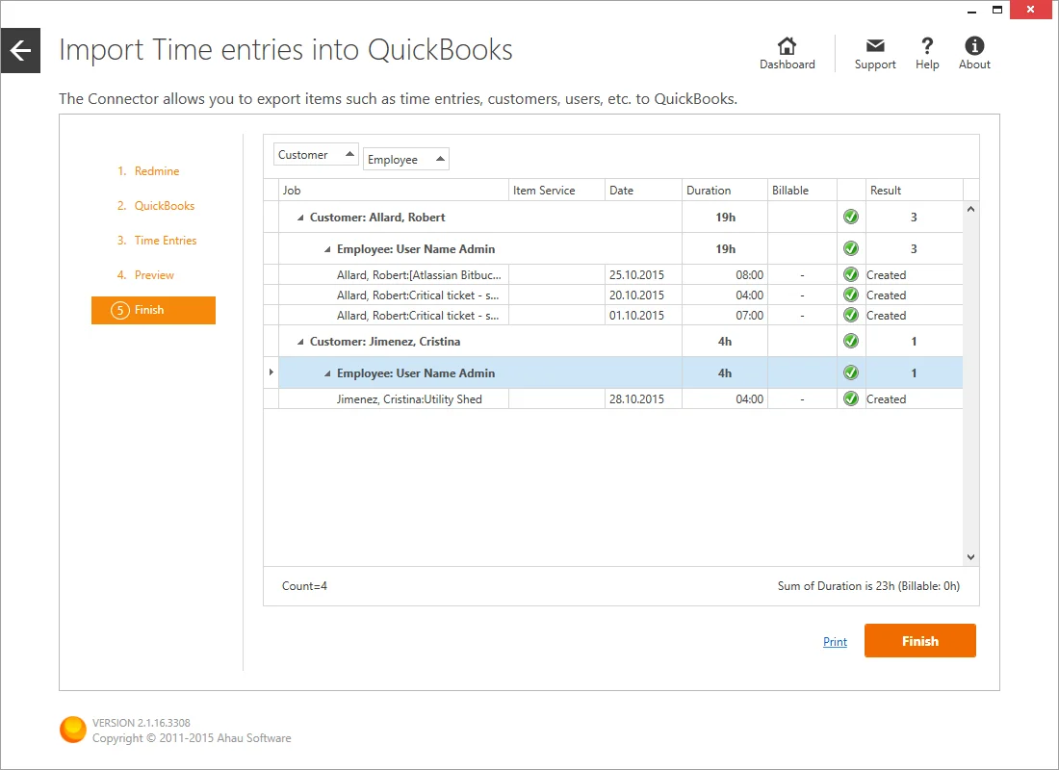Viewport: 1059px width, 770px height.
Task: Click VERSION 2.1.16.3308 text
Action: coord(142,723)
